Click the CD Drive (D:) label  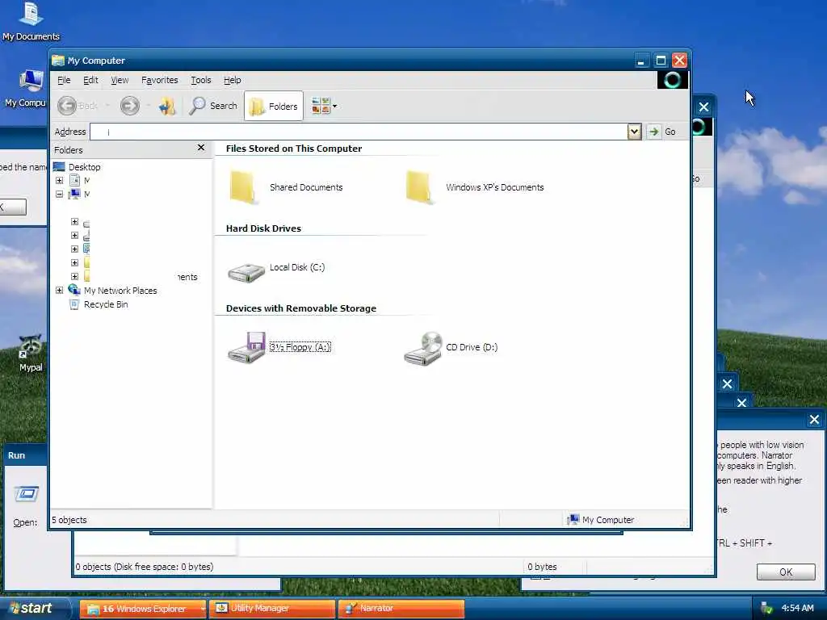(472, 347)
